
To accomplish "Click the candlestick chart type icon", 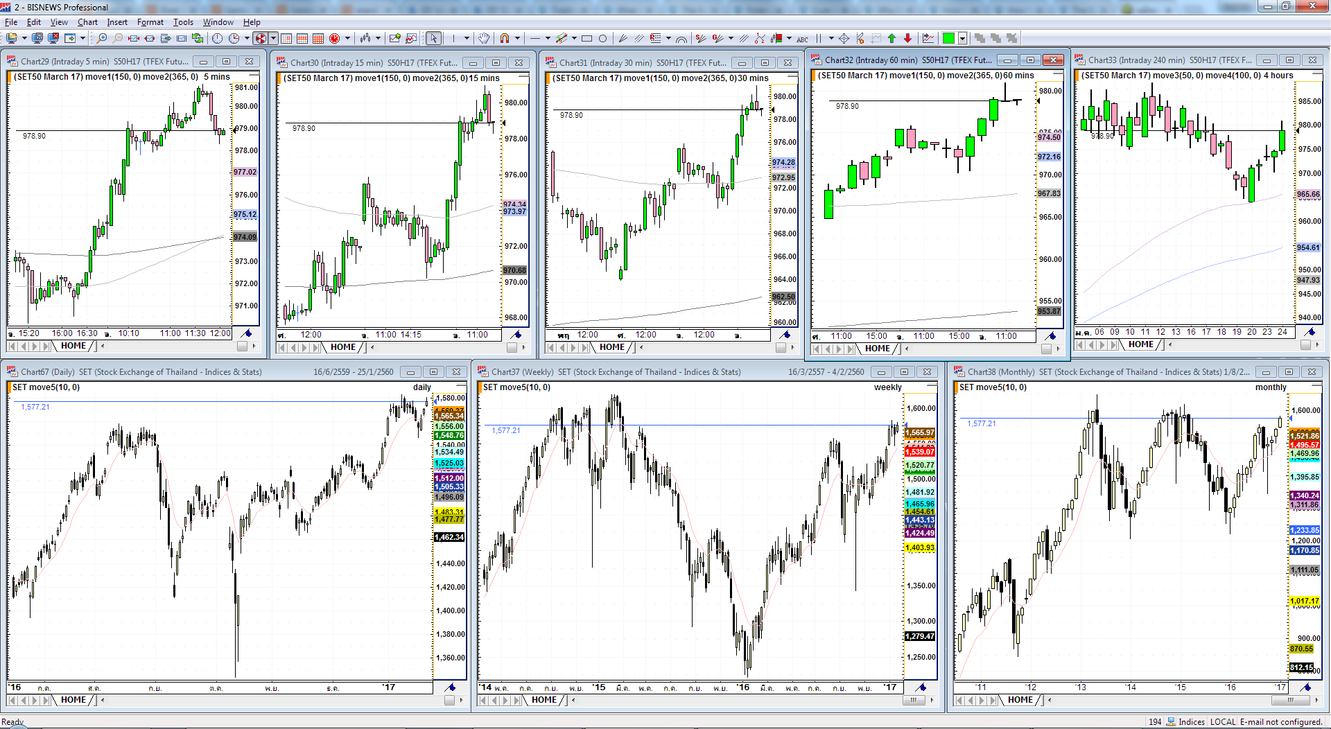I will pyautogui.click(x=365, y=38).
